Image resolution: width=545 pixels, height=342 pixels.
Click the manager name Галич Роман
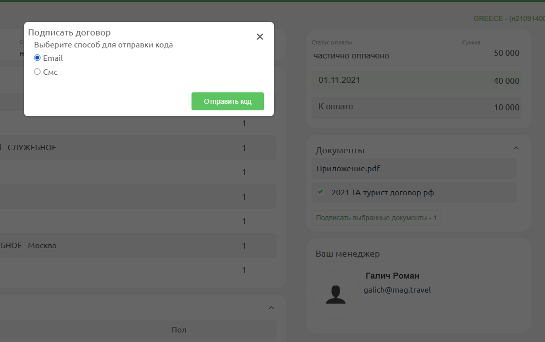[392, 276]
